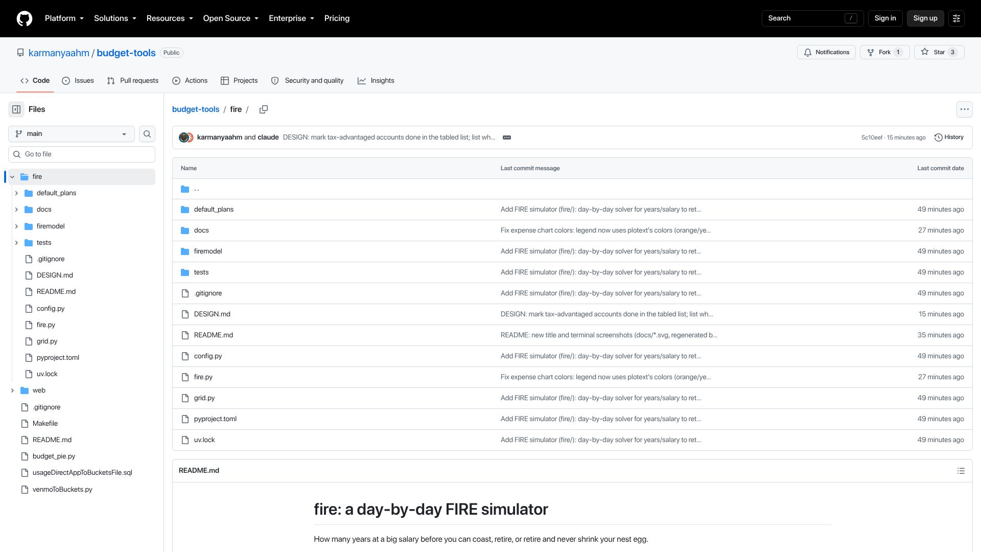The width and height of the screenshot is (981, 552).
Task: Switch to the Pull requests tab
Action: point(133,81)
